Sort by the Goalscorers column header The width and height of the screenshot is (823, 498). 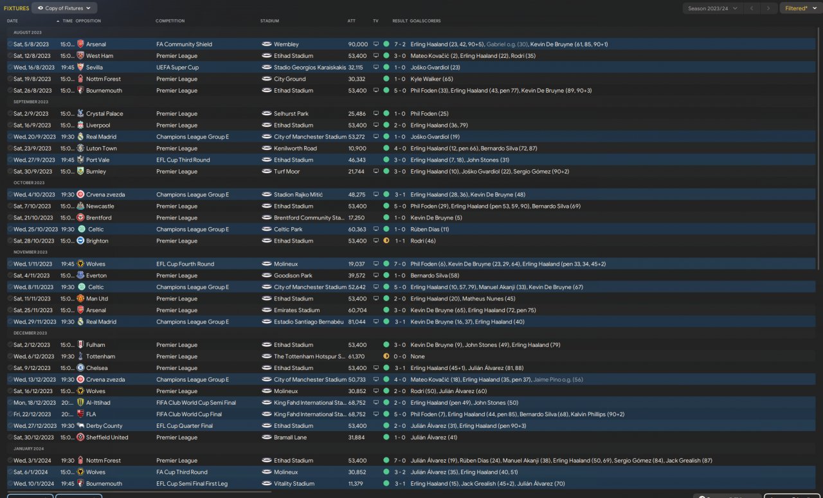pyautogui.click(x=425, y=21)
